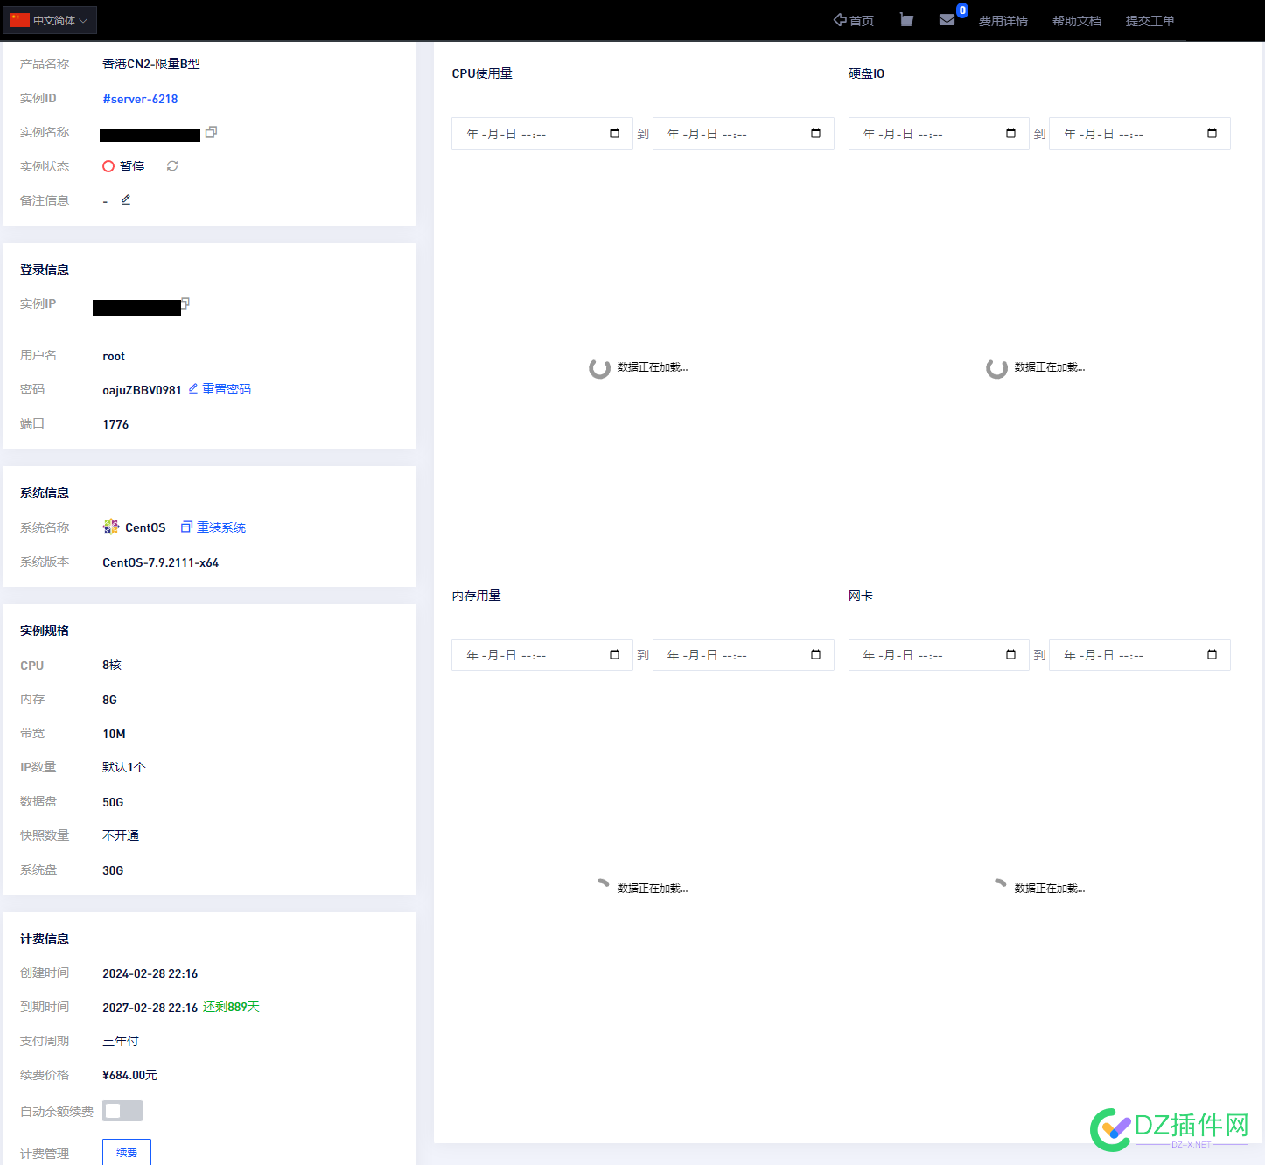1265x1165 pixels.
Task: Click the 硬盘IO start date field
Action: [x=939, y=134]
